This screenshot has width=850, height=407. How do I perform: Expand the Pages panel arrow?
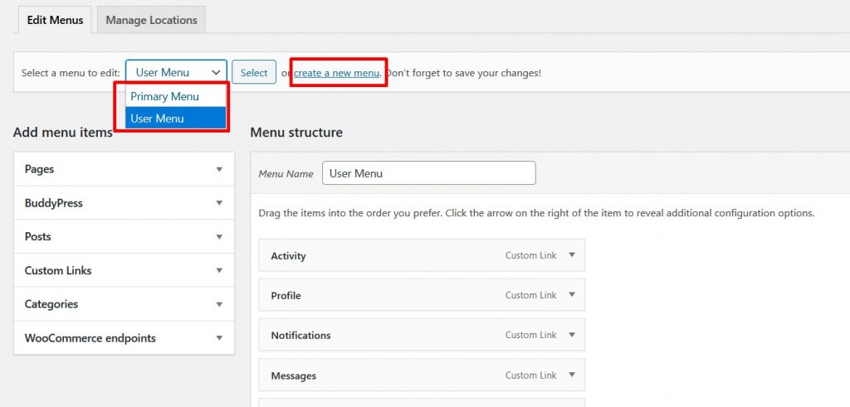[219, 169]
